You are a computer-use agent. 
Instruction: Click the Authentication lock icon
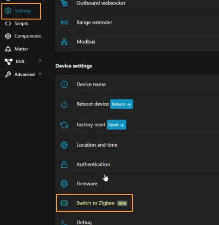[x=64, y=165]
